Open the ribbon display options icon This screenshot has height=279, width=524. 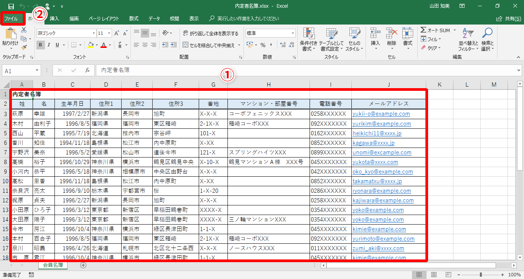tap(462, 7)
